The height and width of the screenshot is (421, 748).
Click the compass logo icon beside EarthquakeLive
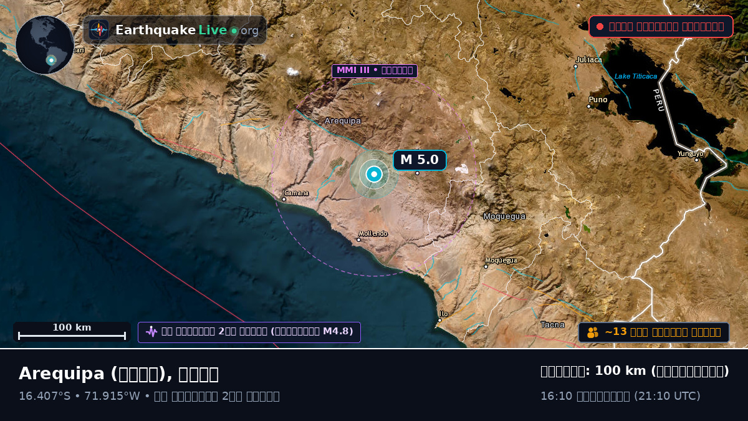coord(98,30)
